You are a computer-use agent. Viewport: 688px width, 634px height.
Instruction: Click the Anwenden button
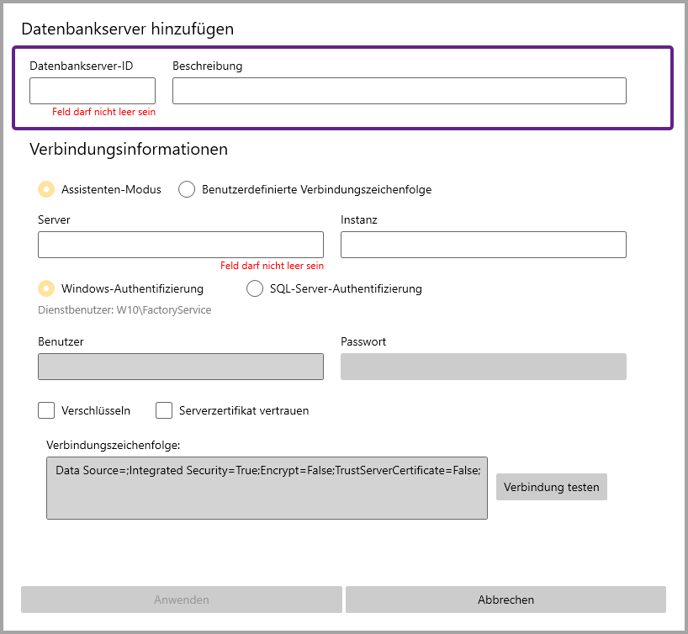[x=181, y=600]
